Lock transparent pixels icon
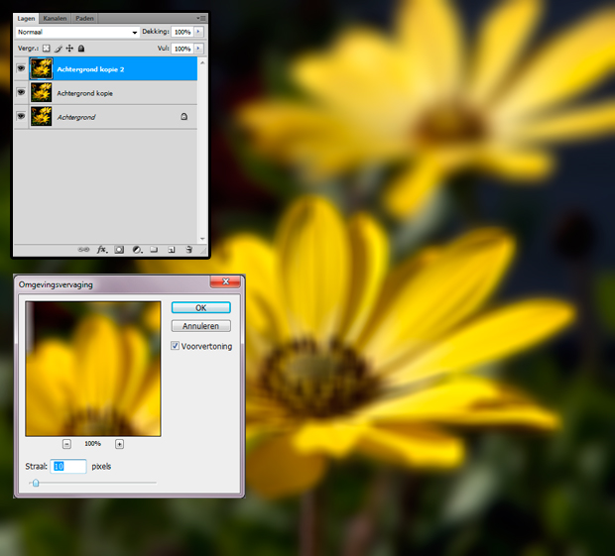 (x=47, y=49)
